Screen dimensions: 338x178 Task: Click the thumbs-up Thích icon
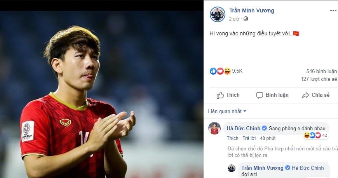click(220, 95)
